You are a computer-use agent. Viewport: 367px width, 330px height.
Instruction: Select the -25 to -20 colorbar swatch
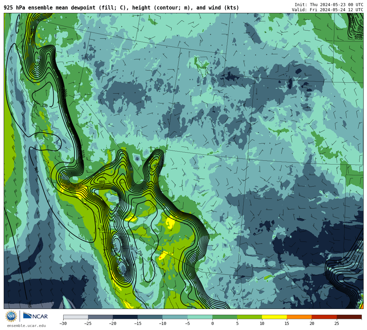[100, 317]
